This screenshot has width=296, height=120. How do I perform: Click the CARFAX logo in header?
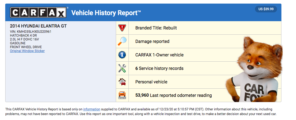(x=38, y=12)
